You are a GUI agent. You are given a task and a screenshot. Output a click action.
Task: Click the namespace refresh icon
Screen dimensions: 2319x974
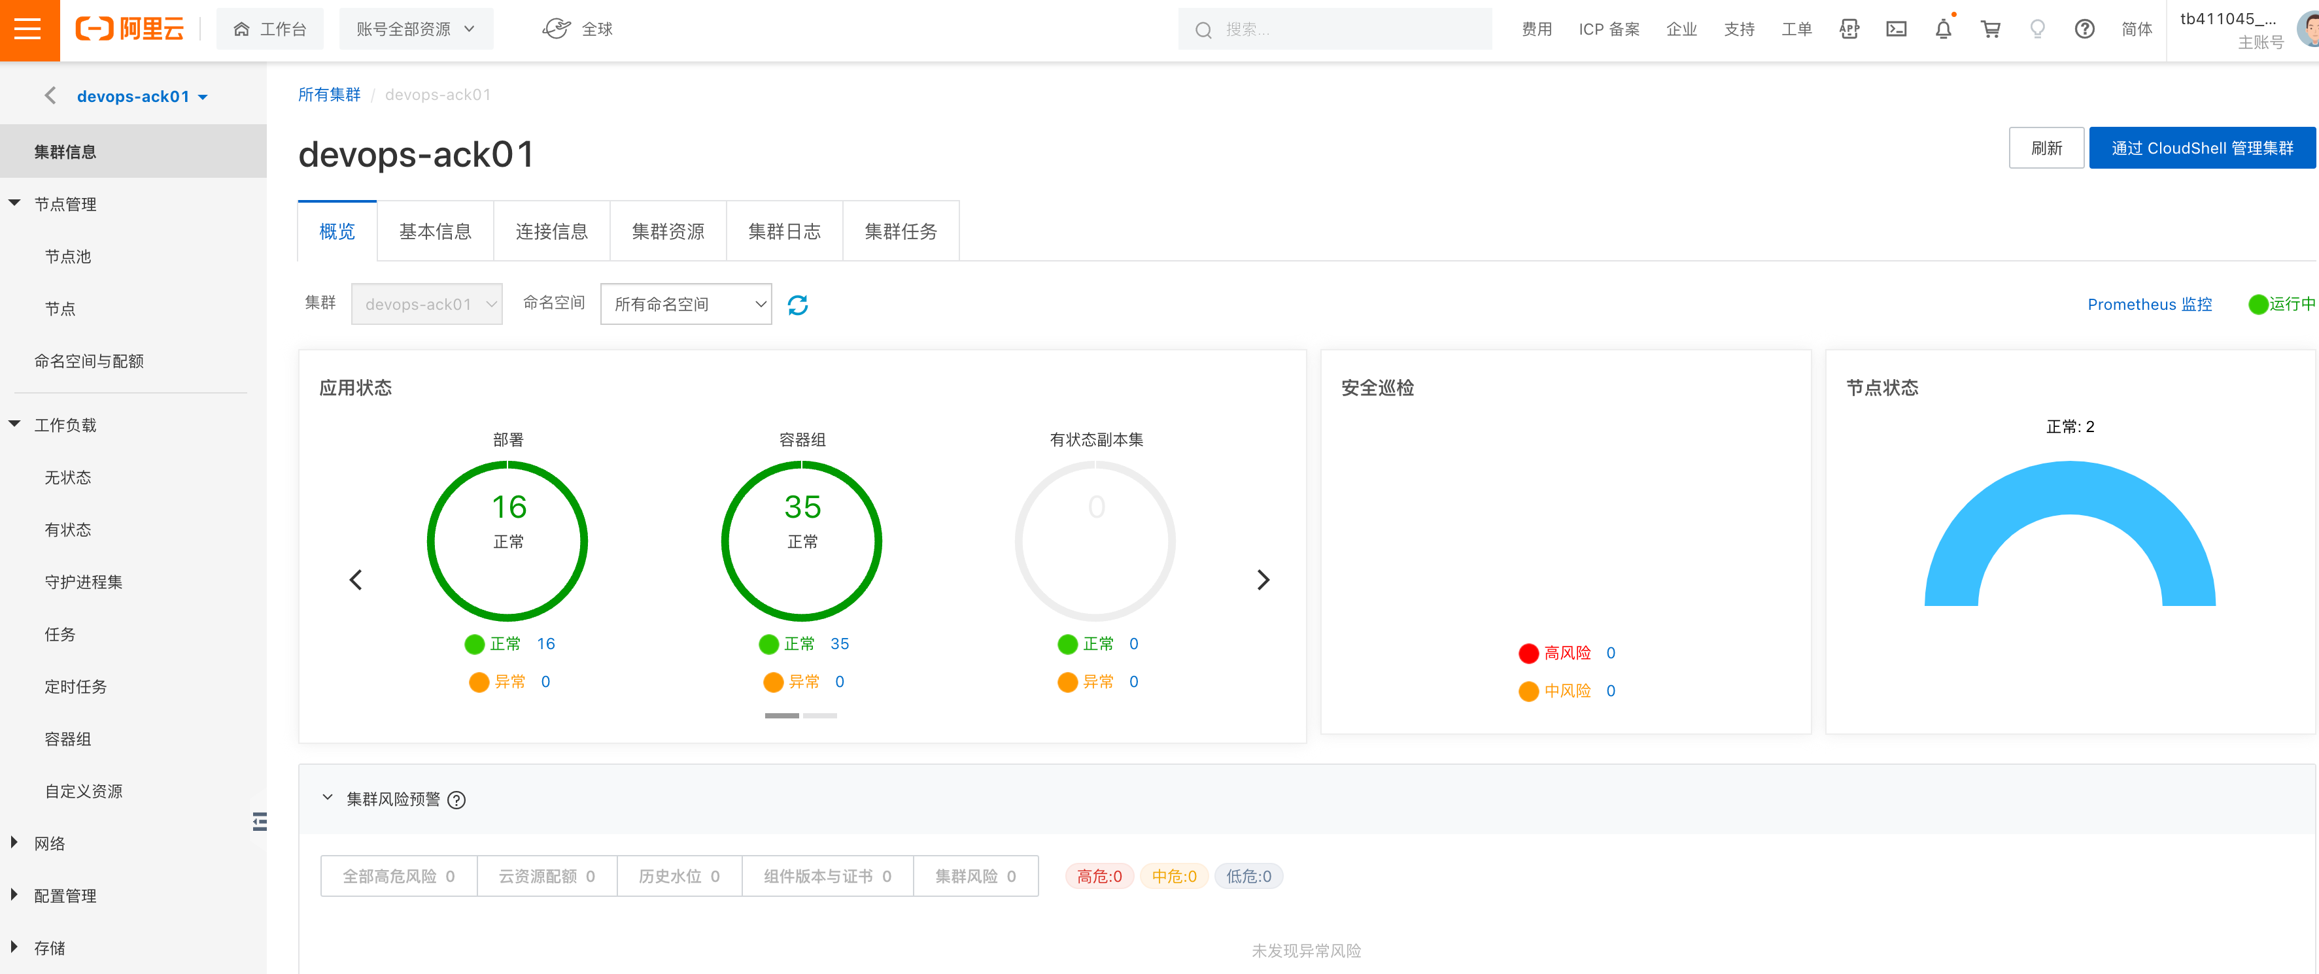[x=798, y=305]
